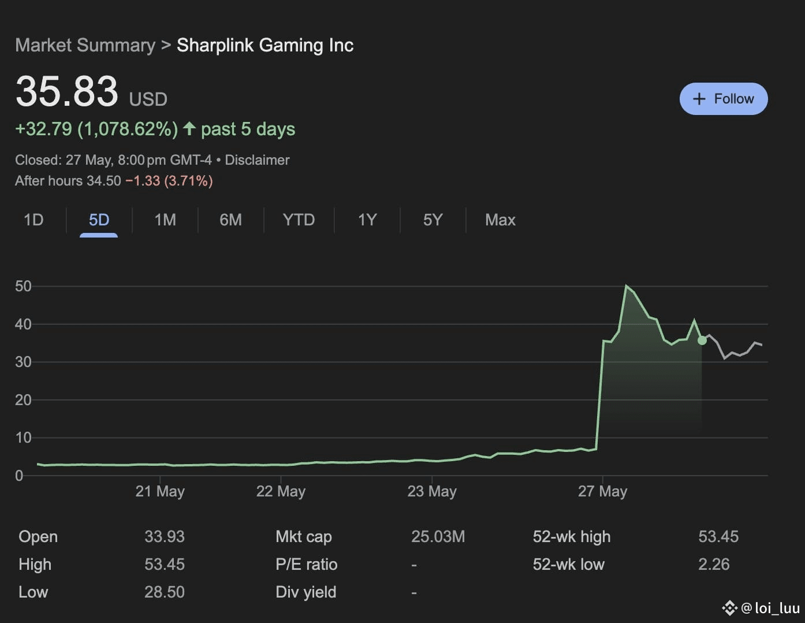Click the 52-wk low value 2.26
Image resolution: width=805 pixels, height=623 pixels.
(x=714, y=564)
